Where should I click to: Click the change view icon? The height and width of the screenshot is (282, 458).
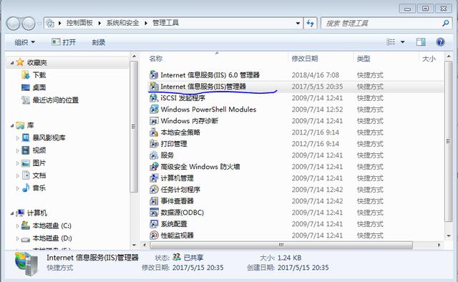(x=391, y=42)
